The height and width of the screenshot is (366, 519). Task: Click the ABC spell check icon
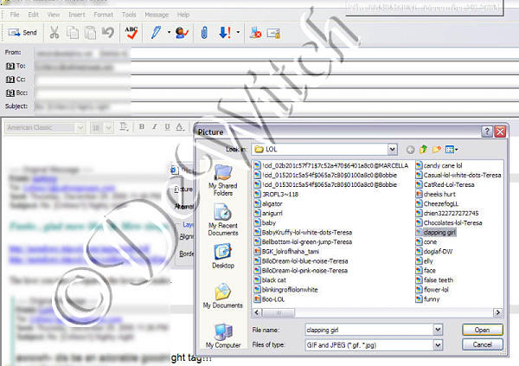click(131, 33)
